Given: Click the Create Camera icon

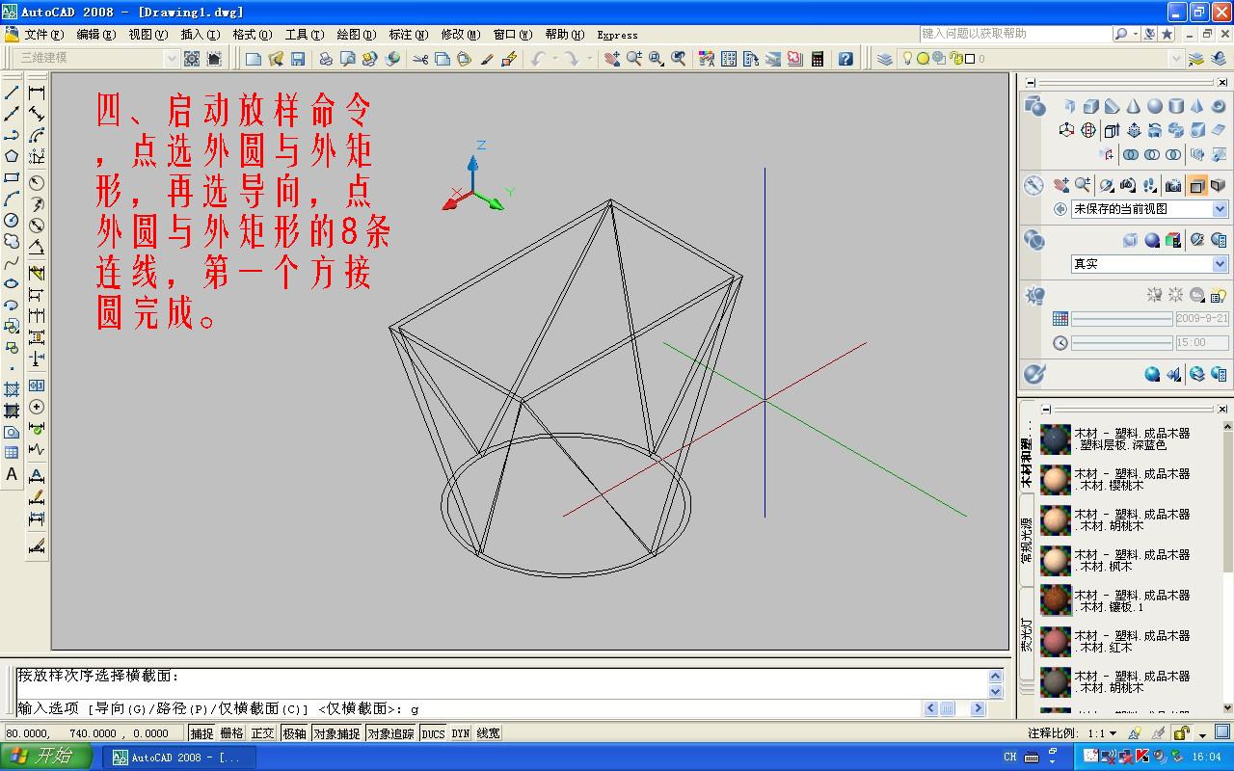Looking at the screenshot, I should tap(1173, 185).
